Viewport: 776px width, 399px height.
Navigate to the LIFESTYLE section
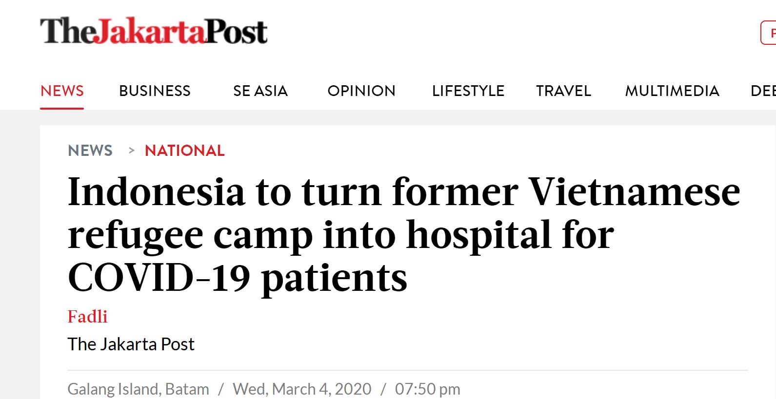tap(468, 91)
